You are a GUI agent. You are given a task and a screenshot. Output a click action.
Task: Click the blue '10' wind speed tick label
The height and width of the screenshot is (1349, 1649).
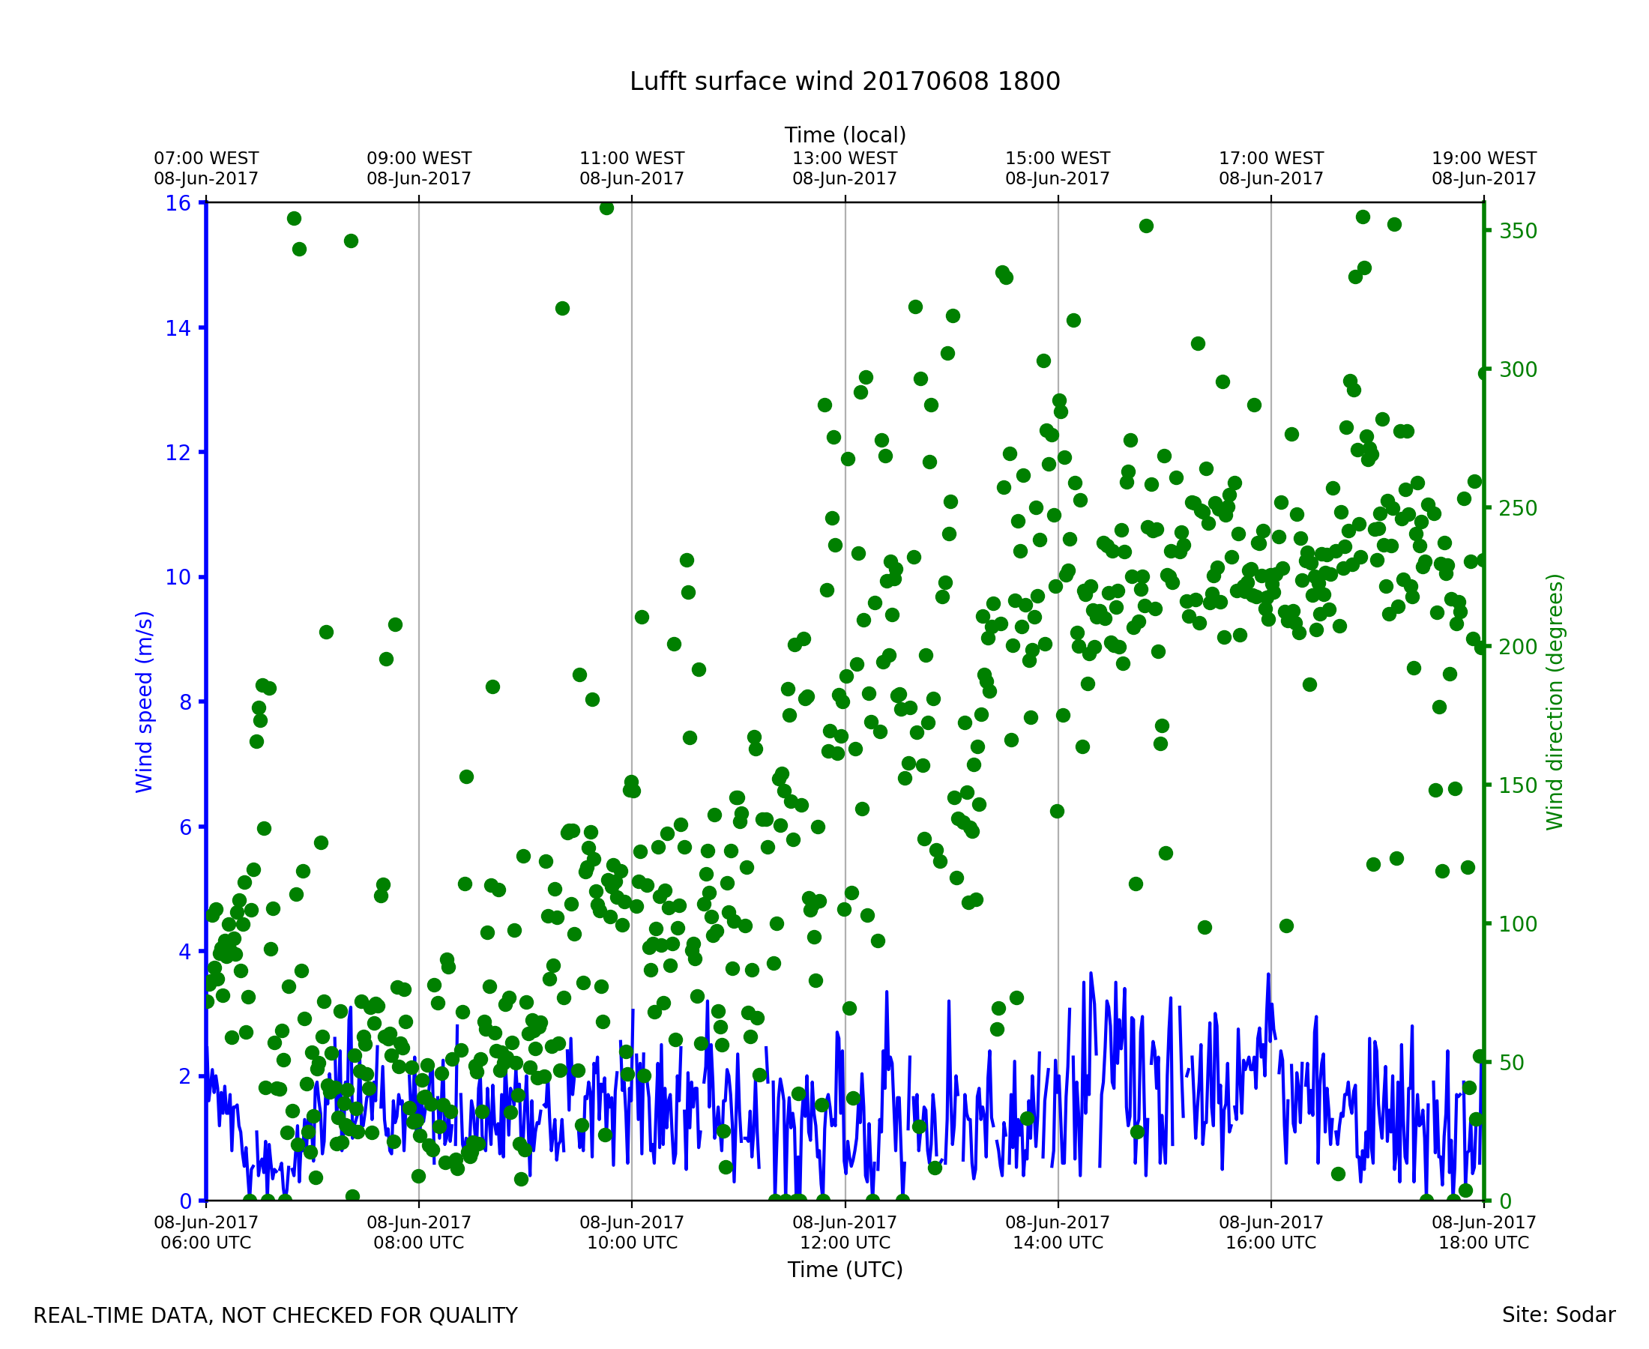point(177,577)
